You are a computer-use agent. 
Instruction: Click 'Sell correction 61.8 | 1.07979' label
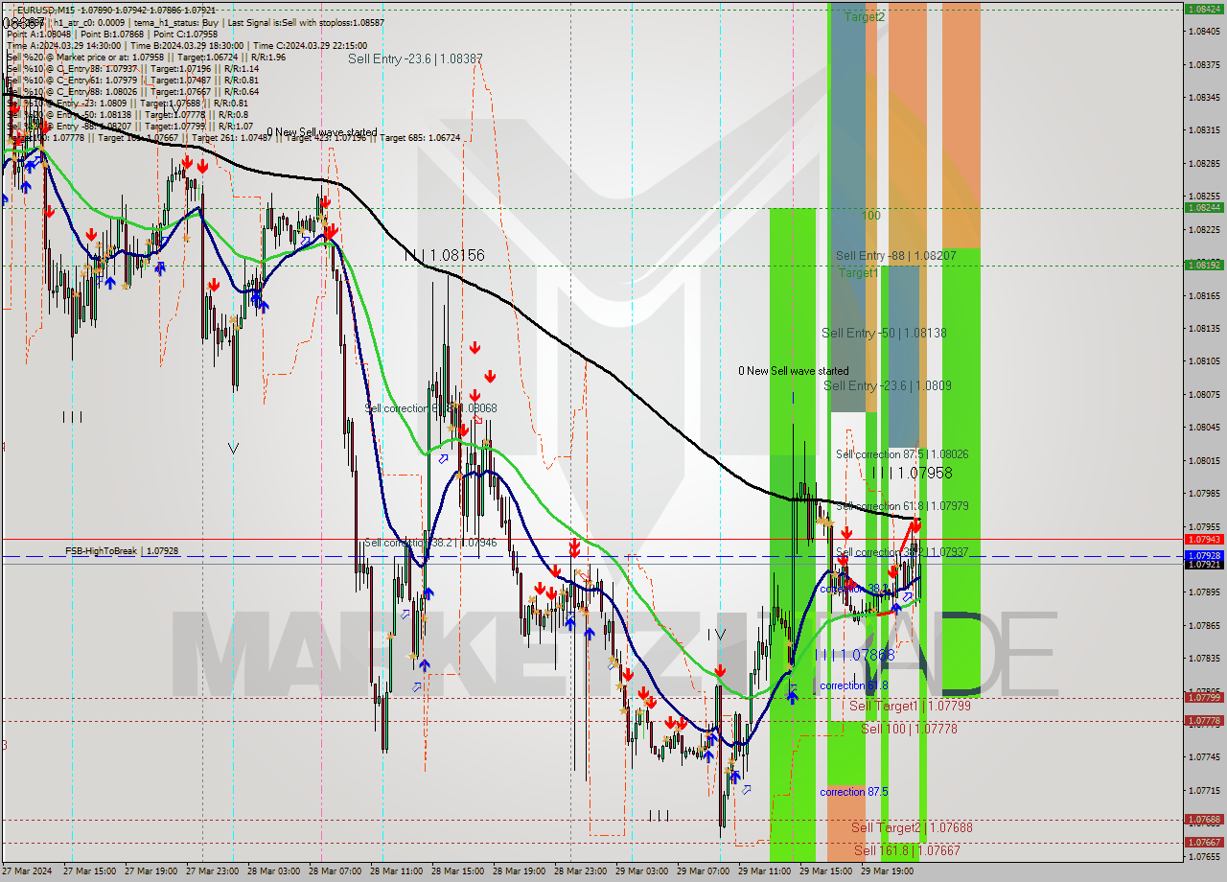[901, 506]
